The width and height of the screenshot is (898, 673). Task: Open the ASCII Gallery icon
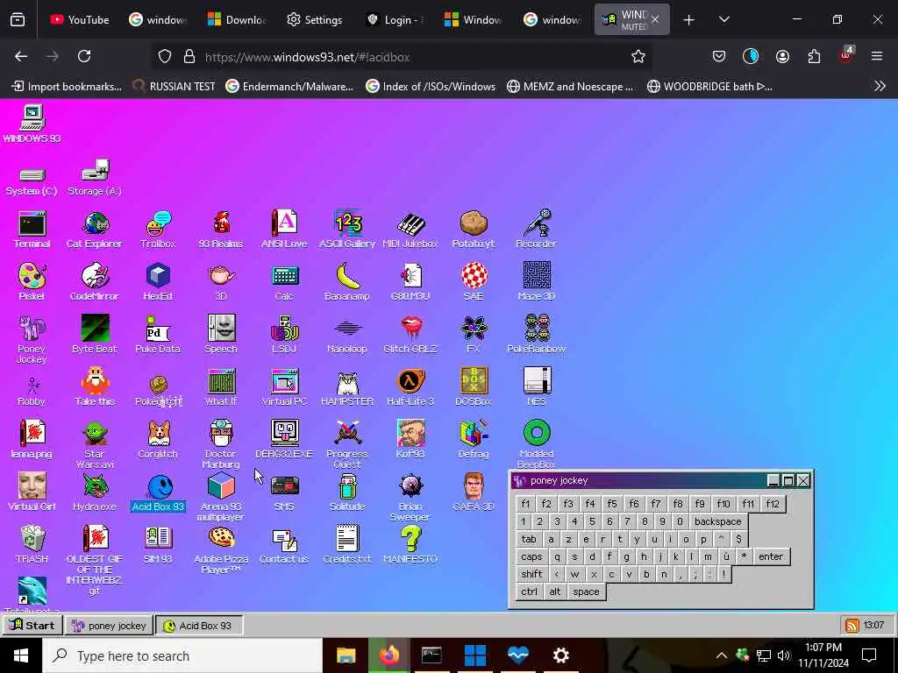[x=347, y=229]
